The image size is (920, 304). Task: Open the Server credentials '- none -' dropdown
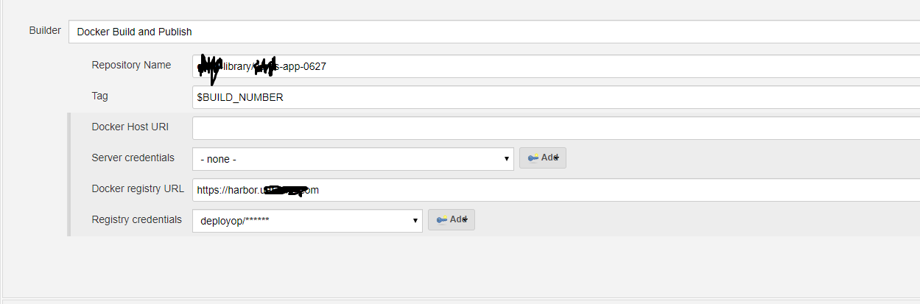(352, 159)
